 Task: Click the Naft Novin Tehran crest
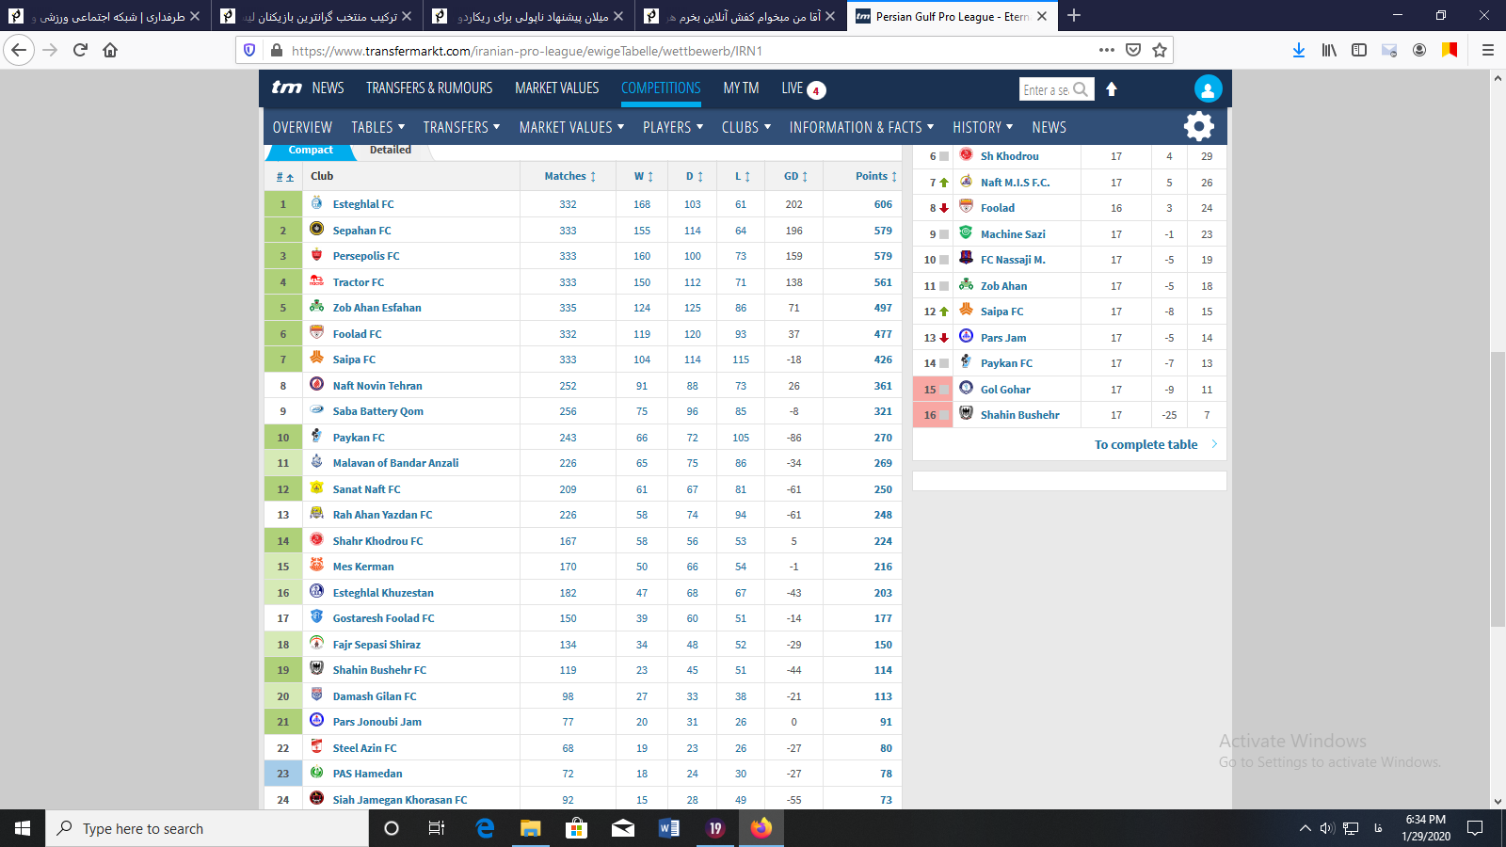click(x=316, y=384)
